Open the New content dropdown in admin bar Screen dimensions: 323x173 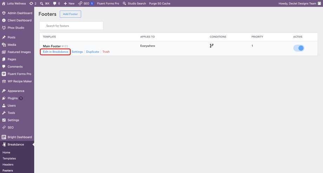pos(69,4)
